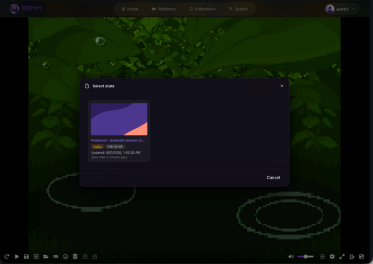The width and height of the screenshot is (373, 264).
Task: Adjust the volume slider
Action: pyautogui.click(x=306, y=257)
